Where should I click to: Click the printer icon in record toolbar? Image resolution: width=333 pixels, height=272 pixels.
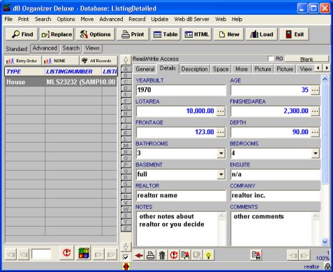[151, 256]
